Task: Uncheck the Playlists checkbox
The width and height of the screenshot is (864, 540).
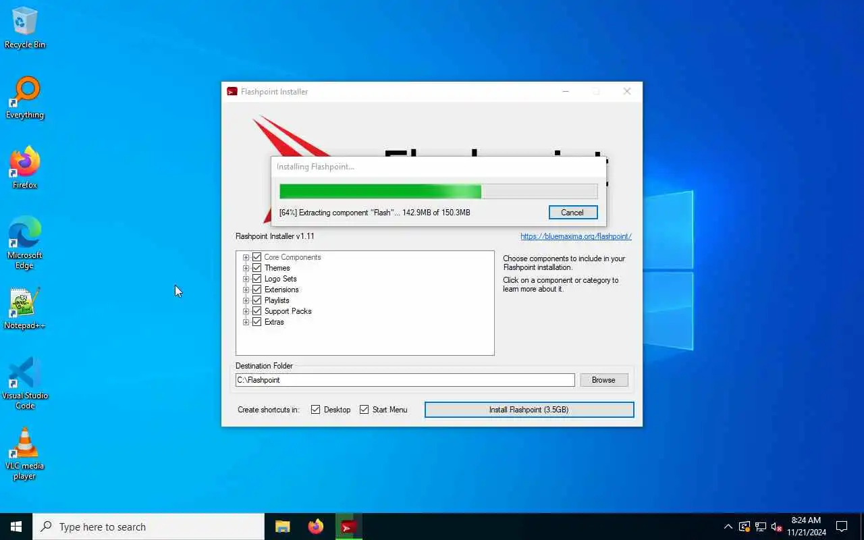Action: point(256,300)
